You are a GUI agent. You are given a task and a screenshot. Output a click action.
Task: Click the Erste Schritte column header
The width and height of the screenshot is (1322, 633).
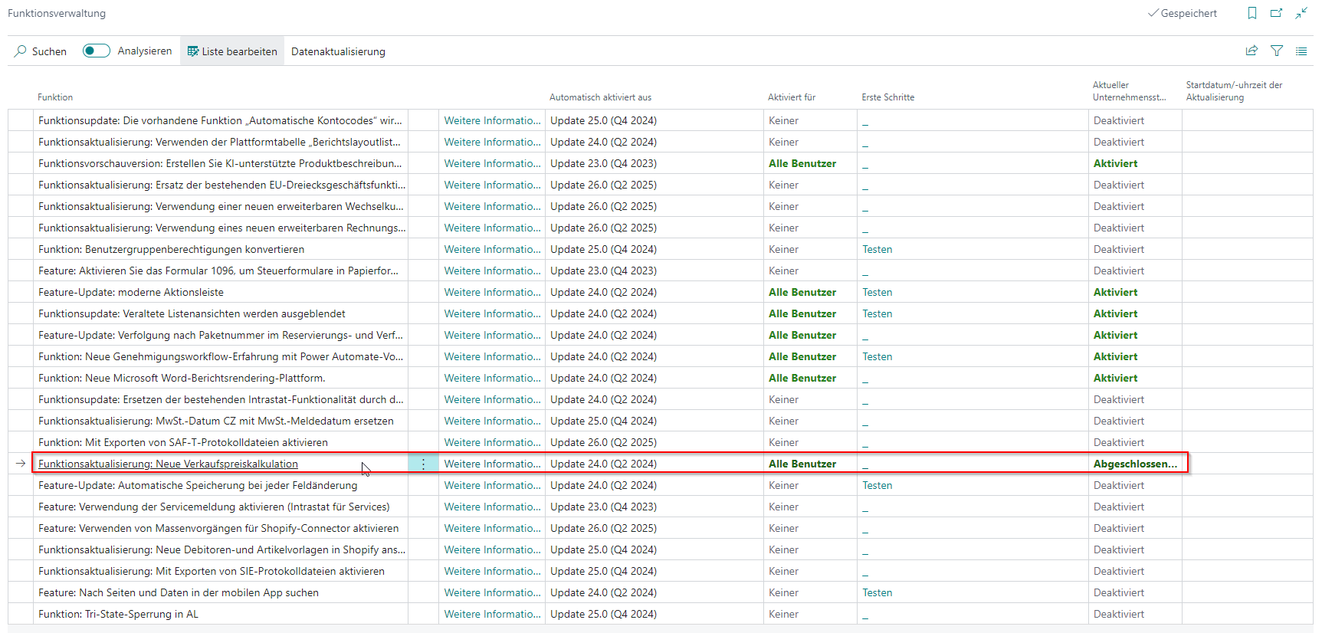click(x=887, y=97)
